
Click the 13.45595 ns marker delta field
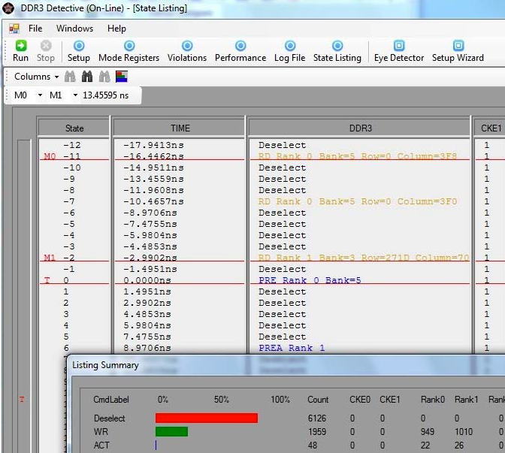(106, 95)
